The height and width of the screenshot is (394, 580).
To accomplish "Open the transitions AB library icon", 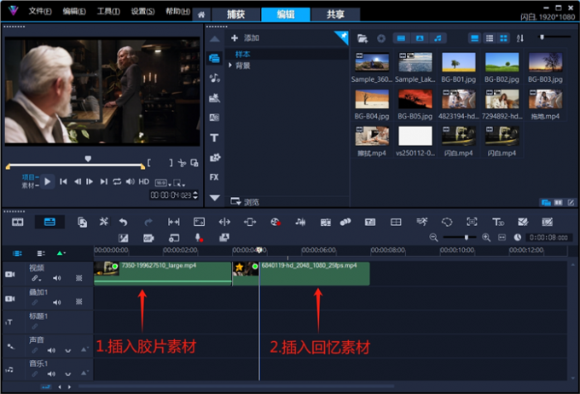I will pyautogui.click(x=215, y=118).
